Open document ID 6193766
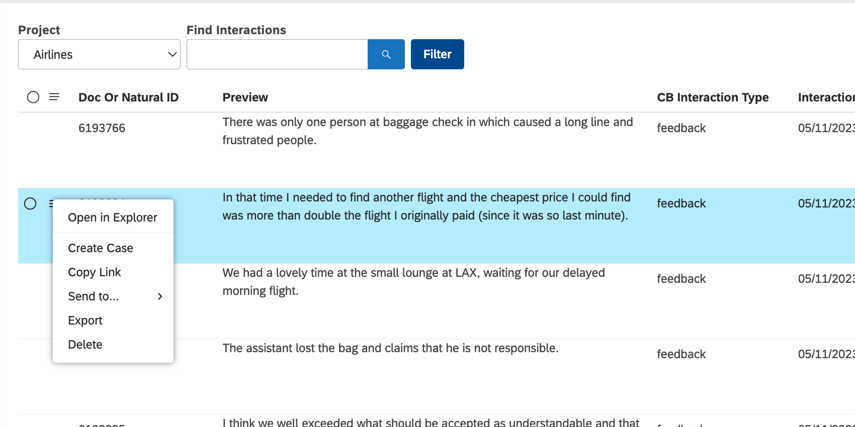855x427 pixels. click(x=102, y=128)
